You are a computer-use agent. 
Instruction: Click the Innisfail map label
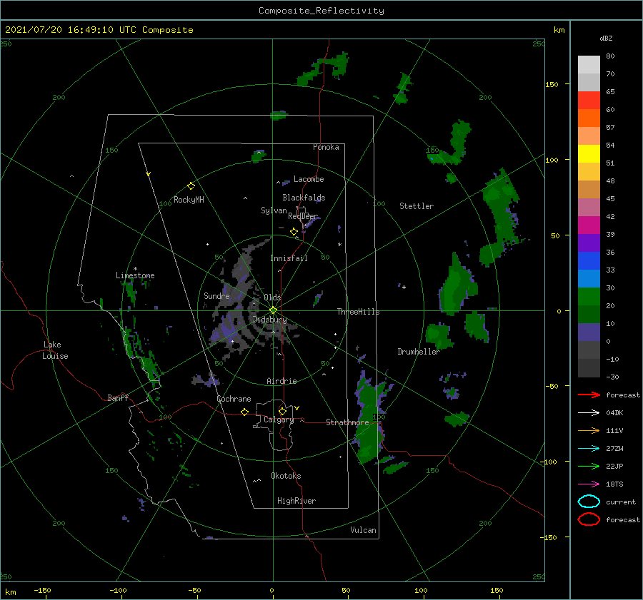(x=289, y=258)
